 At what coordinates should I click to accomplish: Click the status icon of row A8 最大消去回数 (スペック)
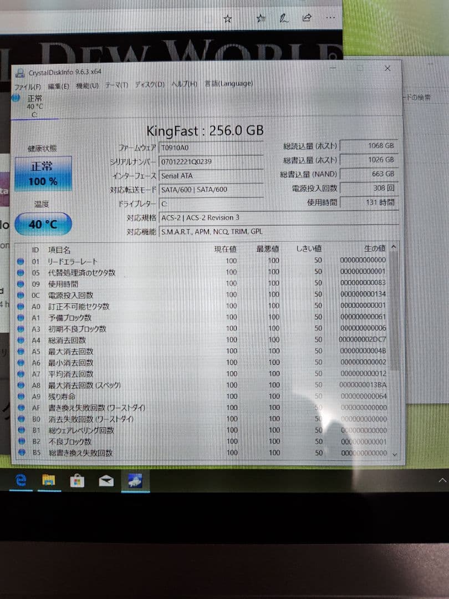(x=21, y=385)
